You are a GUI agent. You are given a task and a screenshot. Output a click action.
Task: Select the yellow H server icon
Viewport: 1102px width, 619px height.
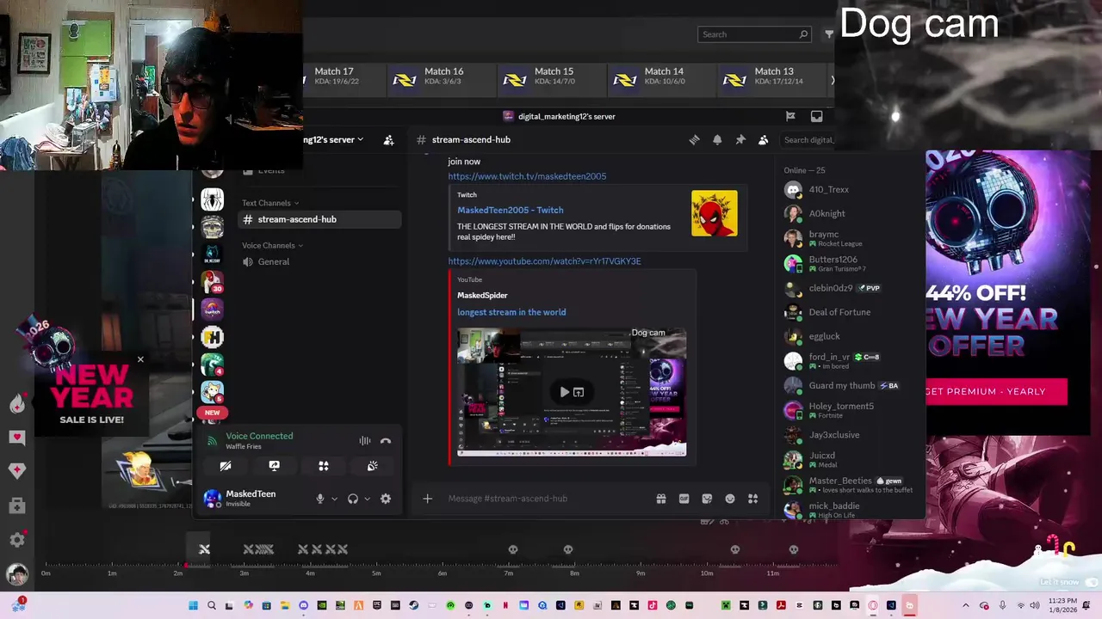(x=213, y=337)
